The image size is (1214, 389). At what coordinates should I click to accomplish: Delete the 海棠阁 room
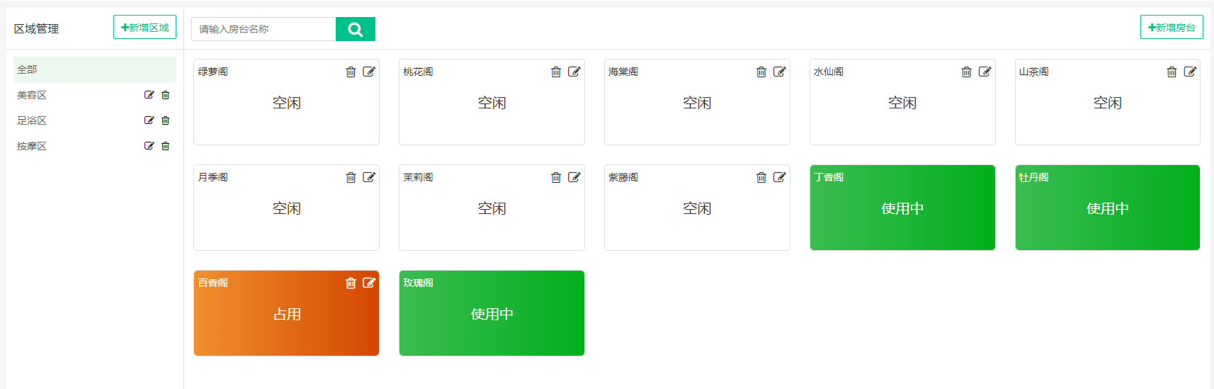point(761,72)
